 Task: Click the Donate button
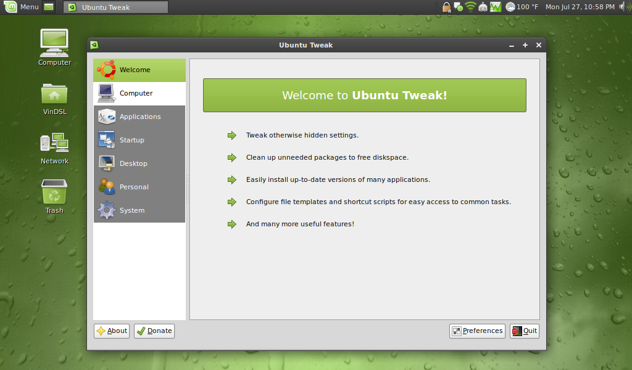click(154, 331)
